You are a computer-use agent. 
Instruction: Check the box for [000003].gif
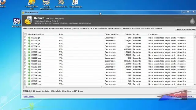(25, 43)
